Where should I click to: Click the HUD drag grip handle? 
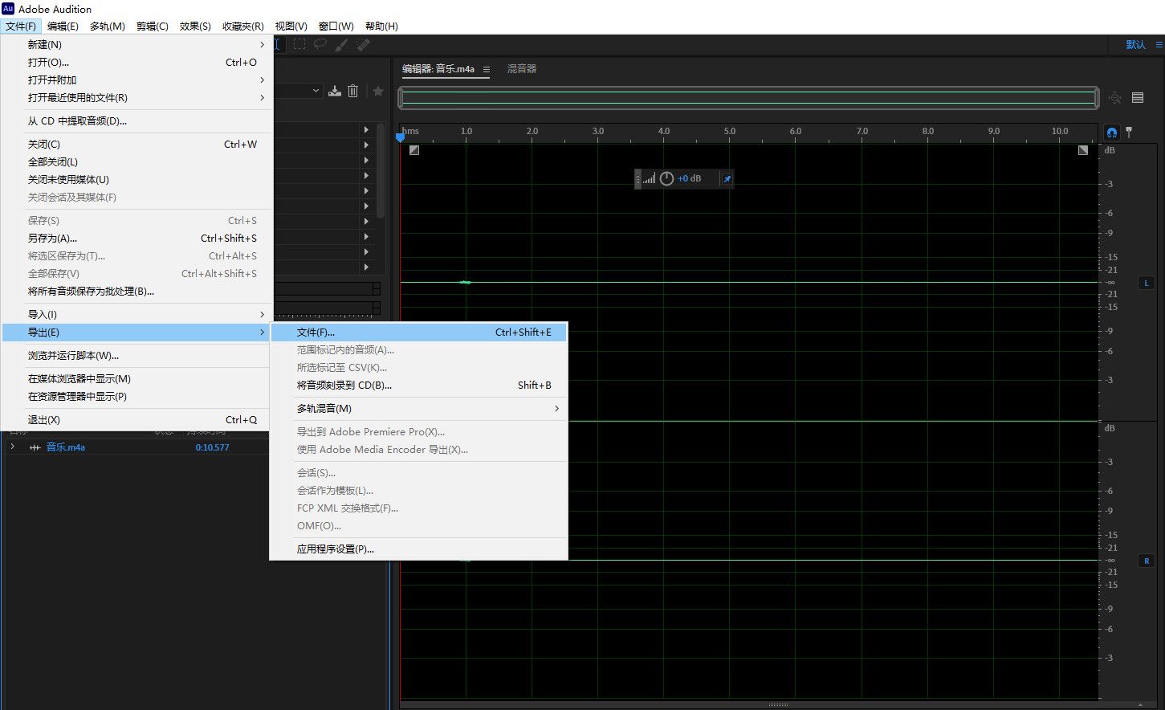click(x=638, y=178)
